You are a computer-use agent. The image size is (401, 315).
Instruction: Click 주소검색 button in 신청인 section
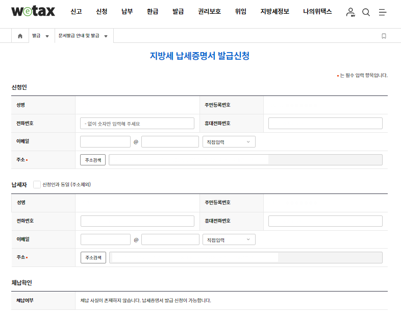93,160
